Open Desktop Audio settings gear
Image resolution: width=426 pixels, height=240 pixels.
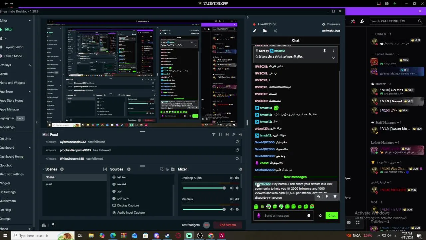tap(237, 188)
